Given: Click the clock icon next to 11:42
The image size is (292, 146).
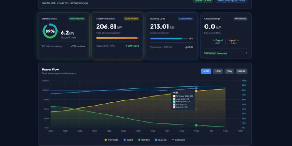Looking at the screenshot, I should tap(186, 47).
